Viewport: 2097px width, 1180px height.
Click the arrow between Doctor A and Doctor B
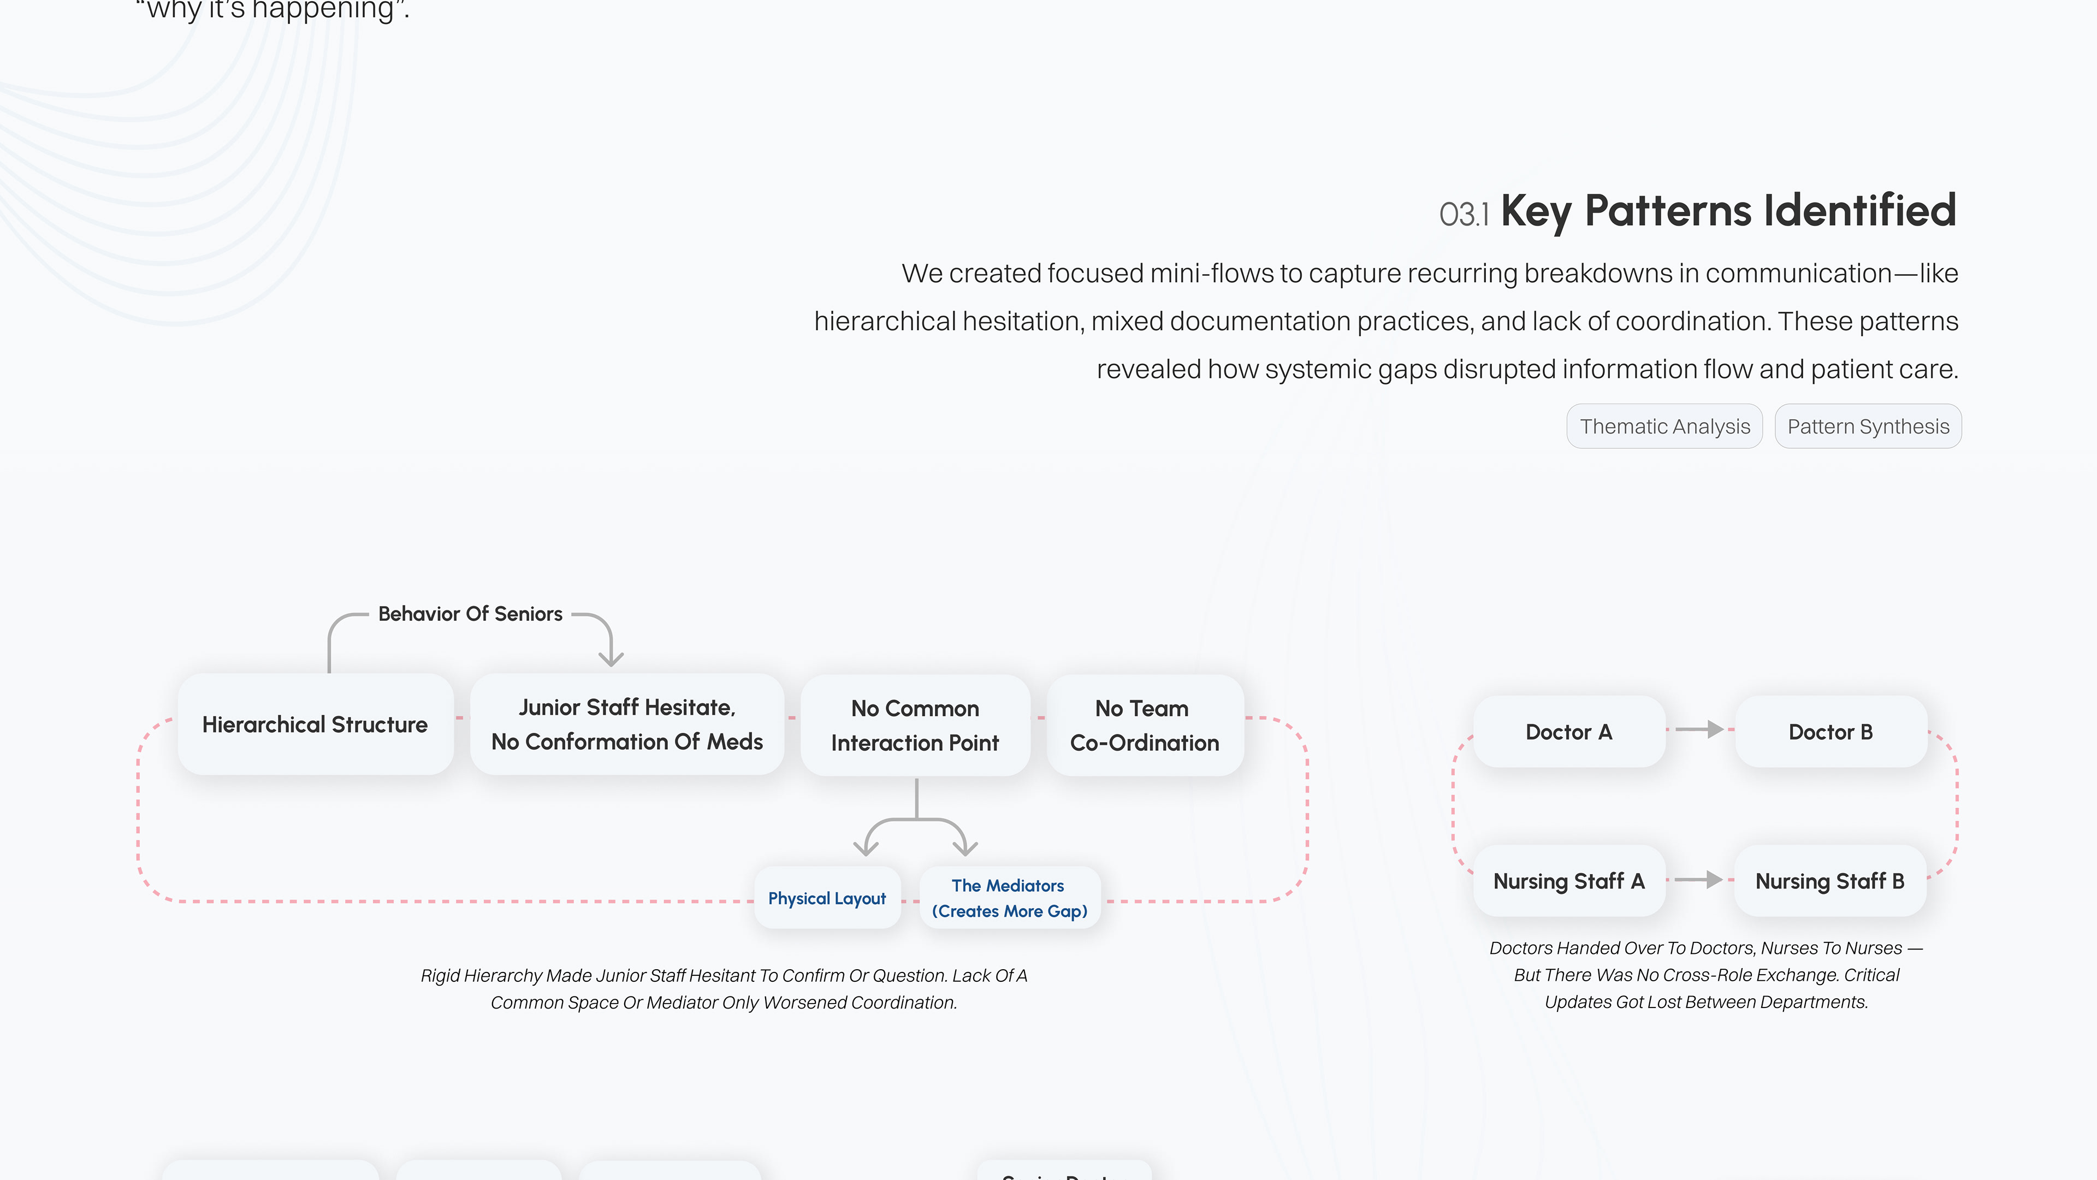click(x=1702, y=729)
